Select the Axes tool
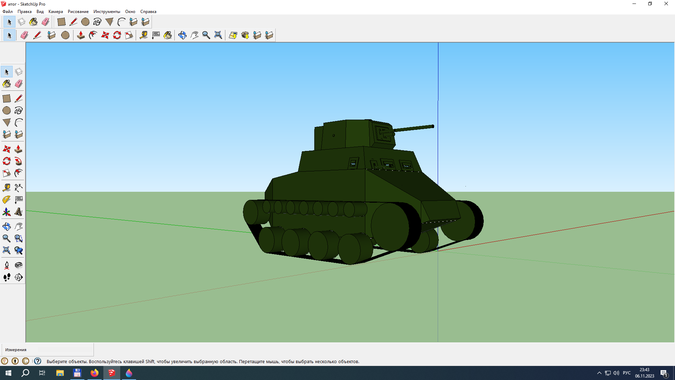 pos(6,212)
